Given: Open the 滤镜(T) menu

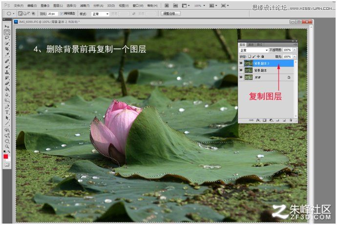Looking at the screenshot, I should tap(84, 5).
